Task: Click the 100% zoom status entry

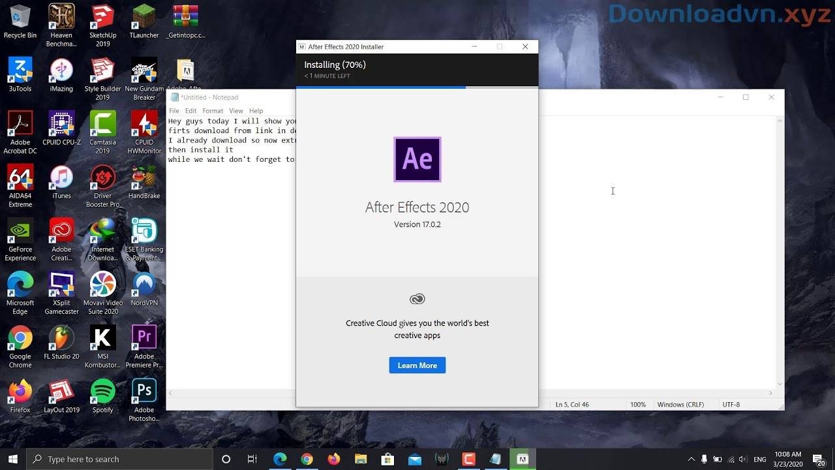Action: (637, 405)
